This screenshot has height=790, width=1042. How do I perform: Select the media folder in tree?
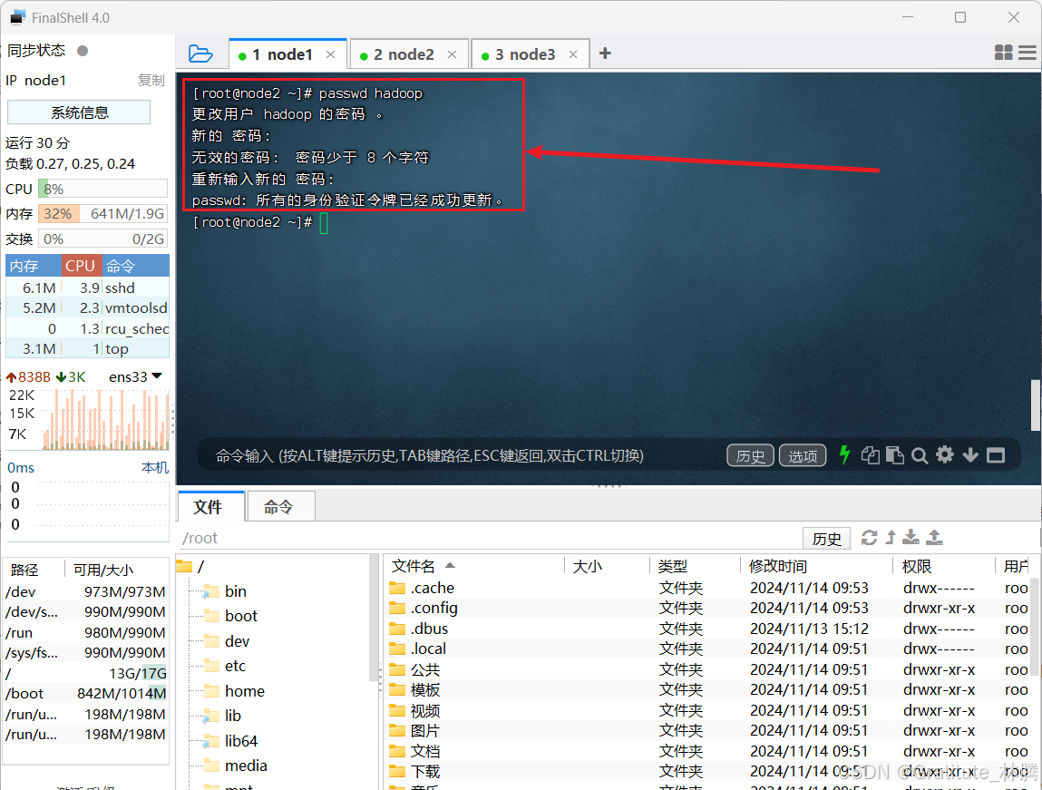(235, 766)
